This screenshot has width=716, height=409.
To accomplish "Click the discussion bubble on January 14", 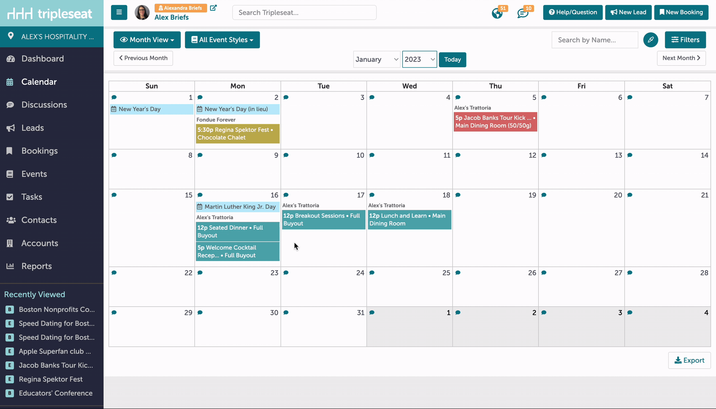I will click(630, 155).
